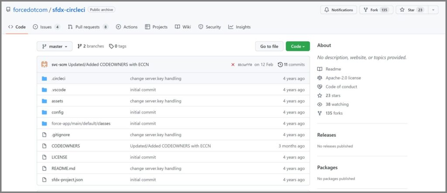Switch to the Insights tab

coord(239,27)
